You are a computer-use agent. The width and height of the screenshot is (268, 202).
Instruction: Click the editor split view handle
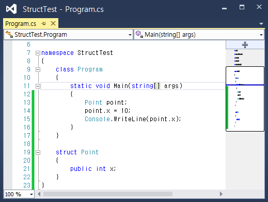pos(245,45)
